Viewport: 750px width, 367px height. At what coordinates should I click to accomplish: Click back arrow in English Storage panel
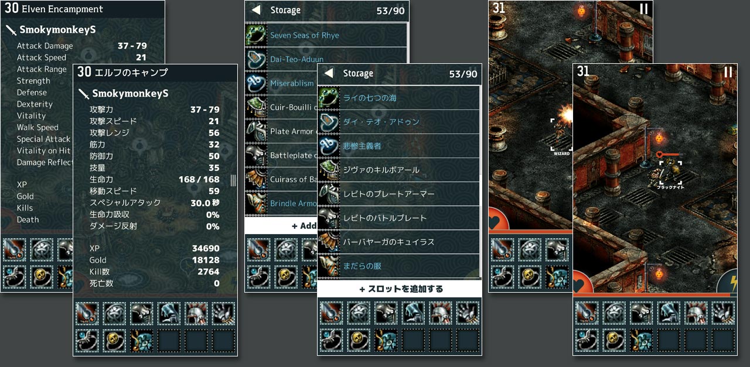tap(256, 10)
